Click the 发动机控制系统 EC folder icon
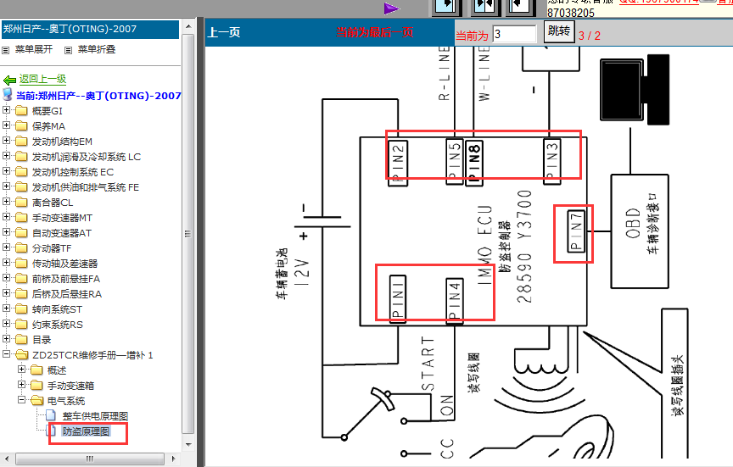733x467 pixels. pyautogui.click(x=21, y=172)
